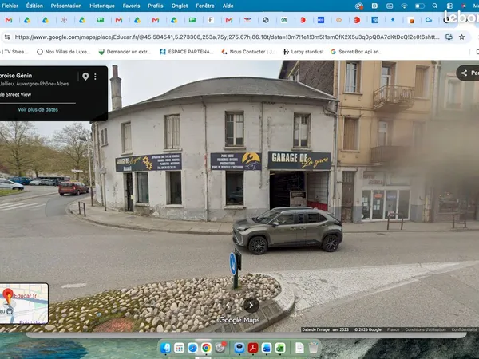Image resolution: width=479 pixels, height=359 pixels.
Task: Open Leroy stardust bookmark
Action: tap(303, 52)
